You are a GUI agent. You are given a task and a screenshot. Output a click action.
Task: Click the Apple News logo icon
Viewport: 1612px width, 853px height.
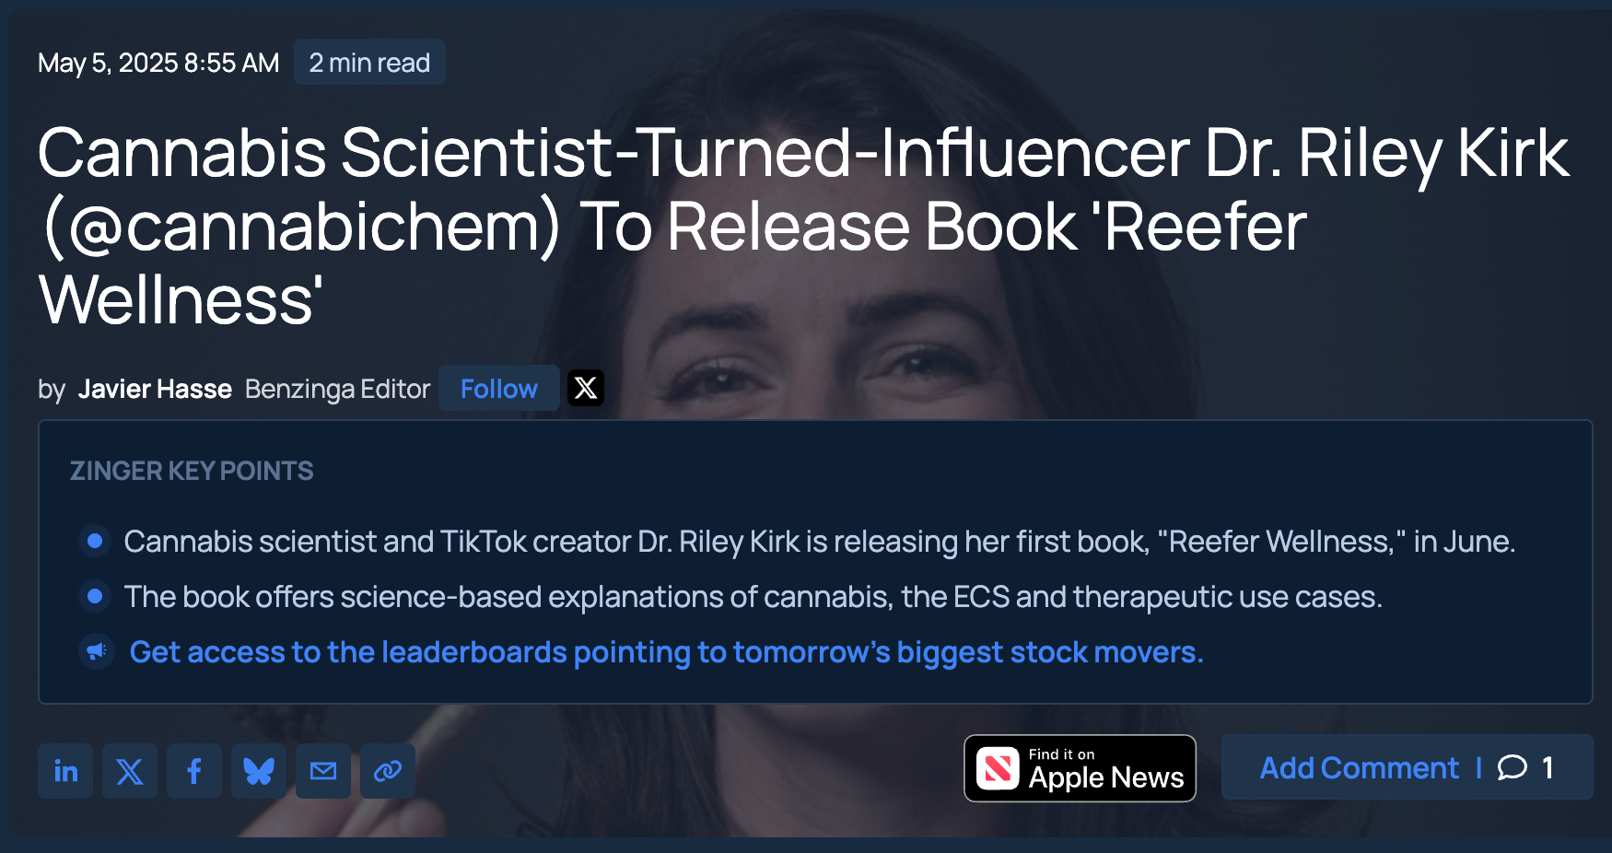[998, 768]
